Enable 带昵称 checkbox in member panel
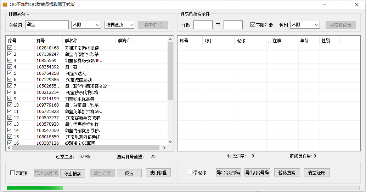366x192 pixels. [190, 172]
